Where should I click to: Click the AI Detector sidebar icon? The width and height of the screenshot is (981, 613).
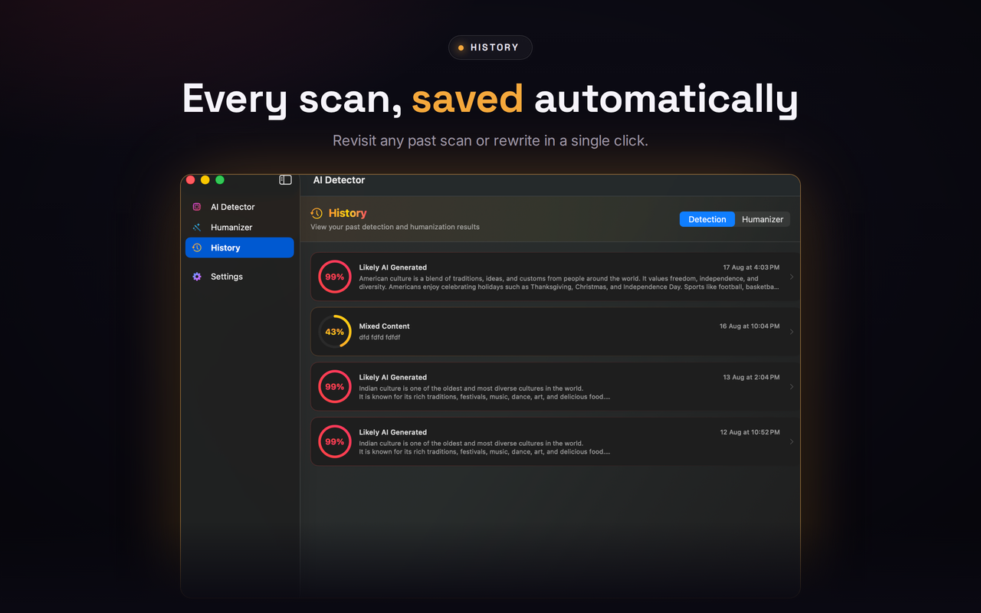(x=197, y=207)
